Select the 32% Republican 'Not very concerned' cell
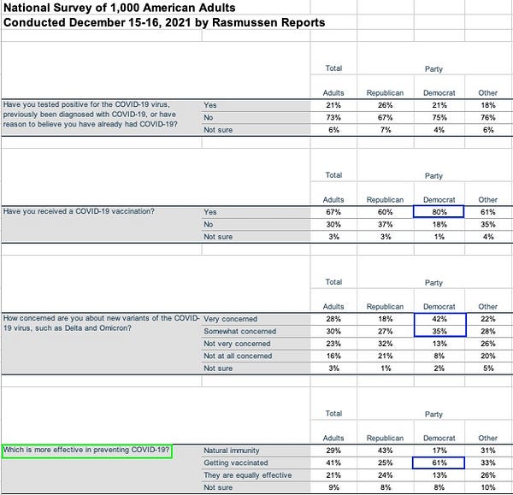The height and width of the screenshot is (495, 513). point(385,344)
